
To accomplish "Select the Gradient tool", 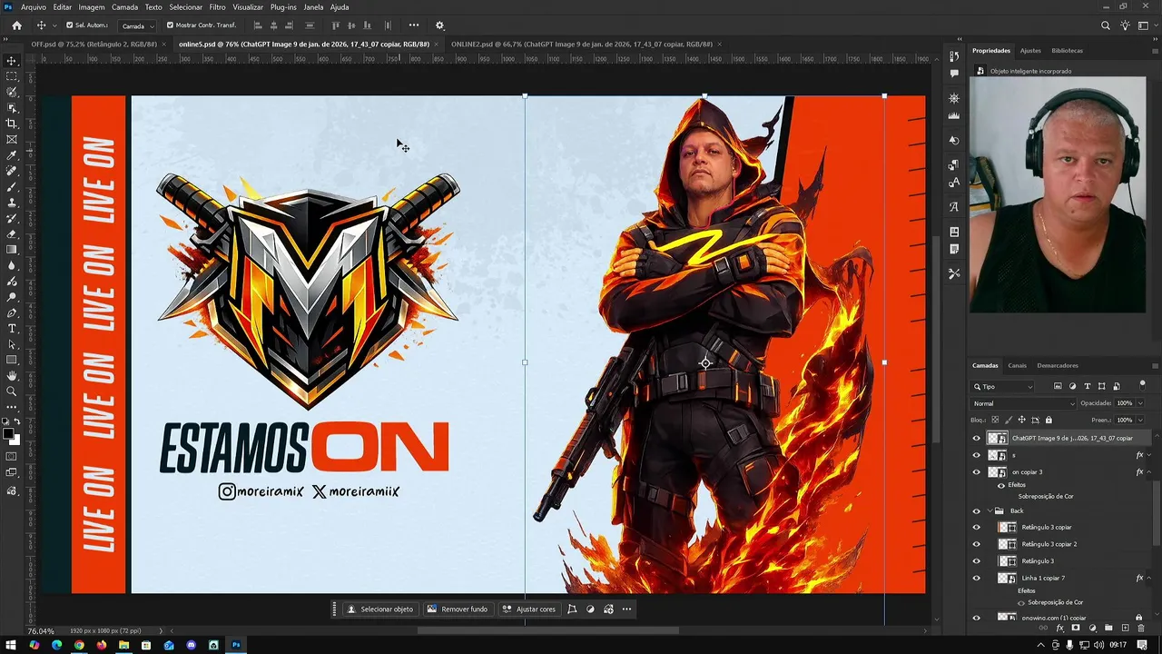I will [12, 250].
